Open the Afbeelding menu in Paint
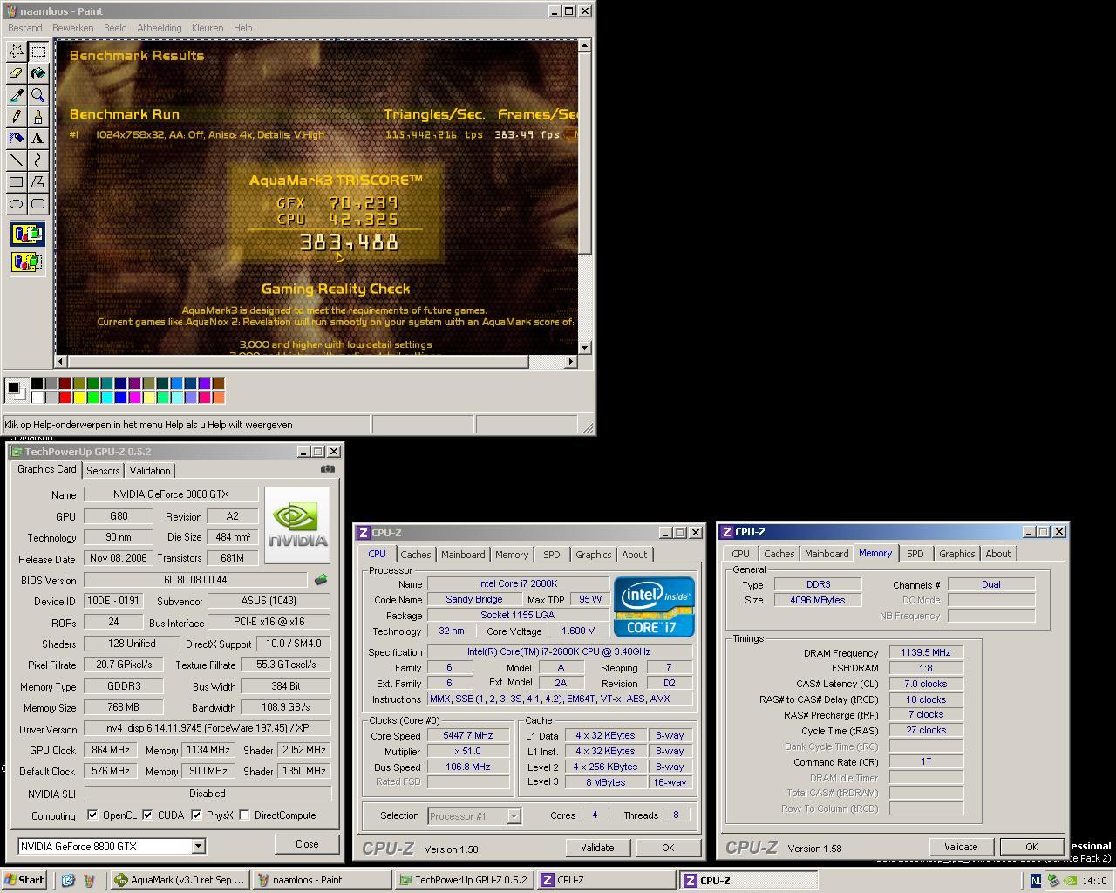 click(160, 28)
